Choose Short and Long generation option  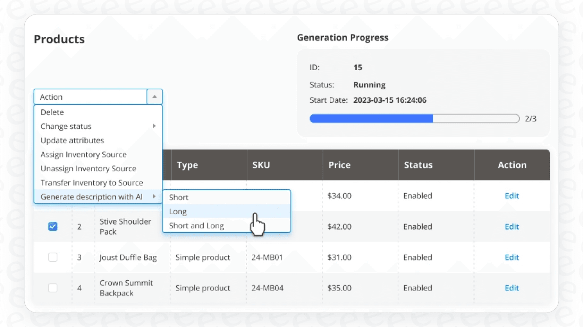click(196, 226)
